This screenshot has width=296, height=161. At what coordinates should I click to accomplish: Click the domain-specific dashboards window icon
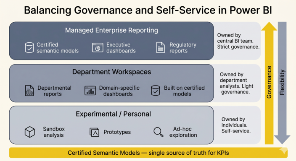pos(90,91)
